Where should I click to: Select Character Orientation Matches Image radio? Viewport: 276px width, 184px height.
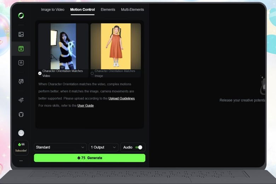click(x=92, y=73)
